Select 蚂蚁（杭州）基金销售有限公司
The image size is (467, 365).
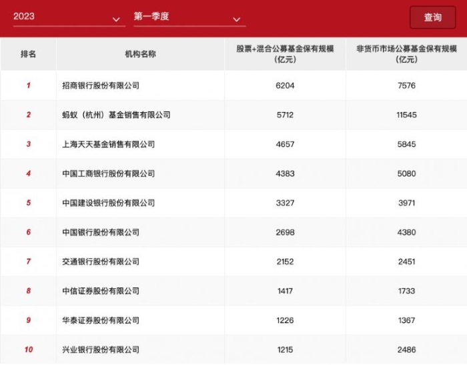(116, 115)
